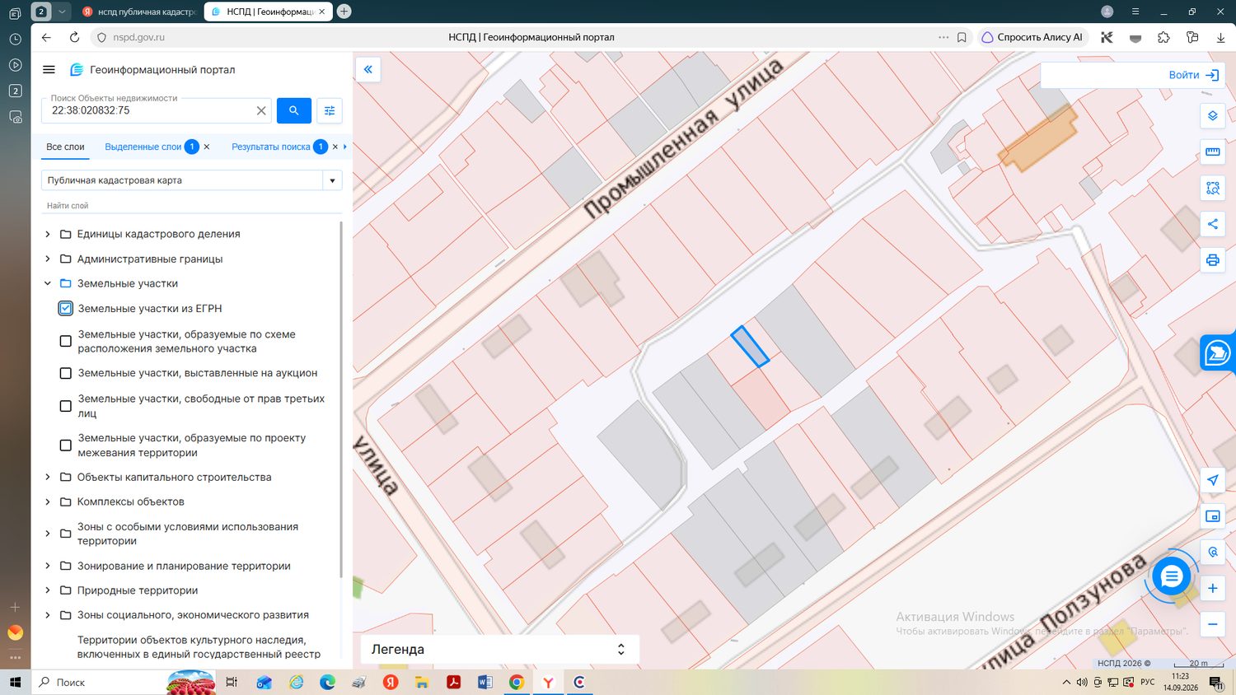
Task: Locate my position on the map
Action: pyautogui.click(x=1213, y=480)
